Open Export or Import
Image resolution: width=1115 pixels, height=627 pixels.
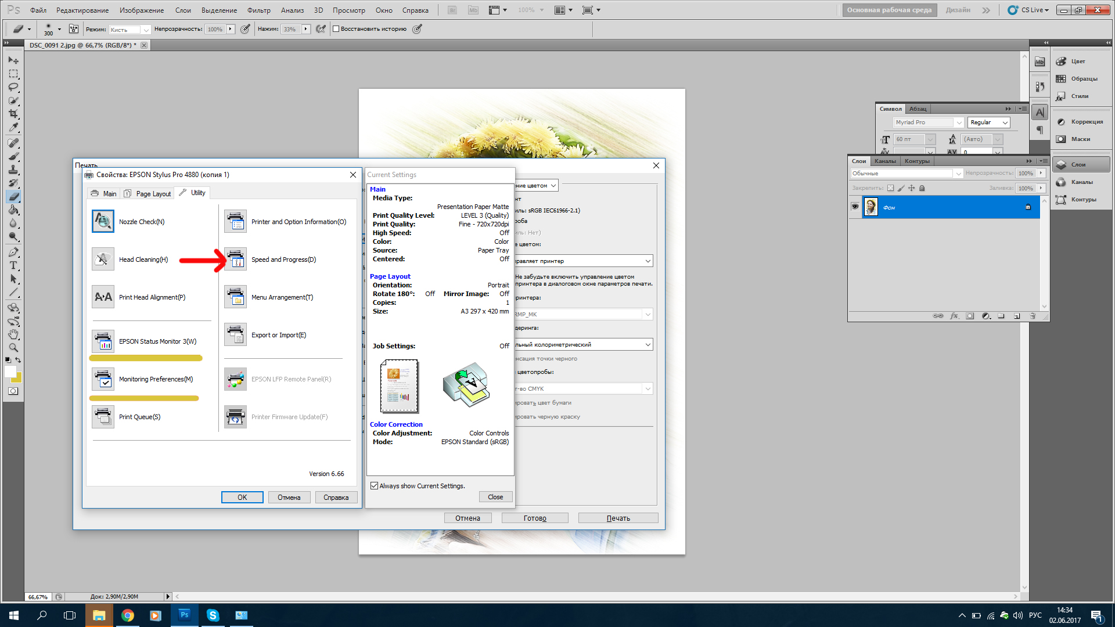(235, 335)
